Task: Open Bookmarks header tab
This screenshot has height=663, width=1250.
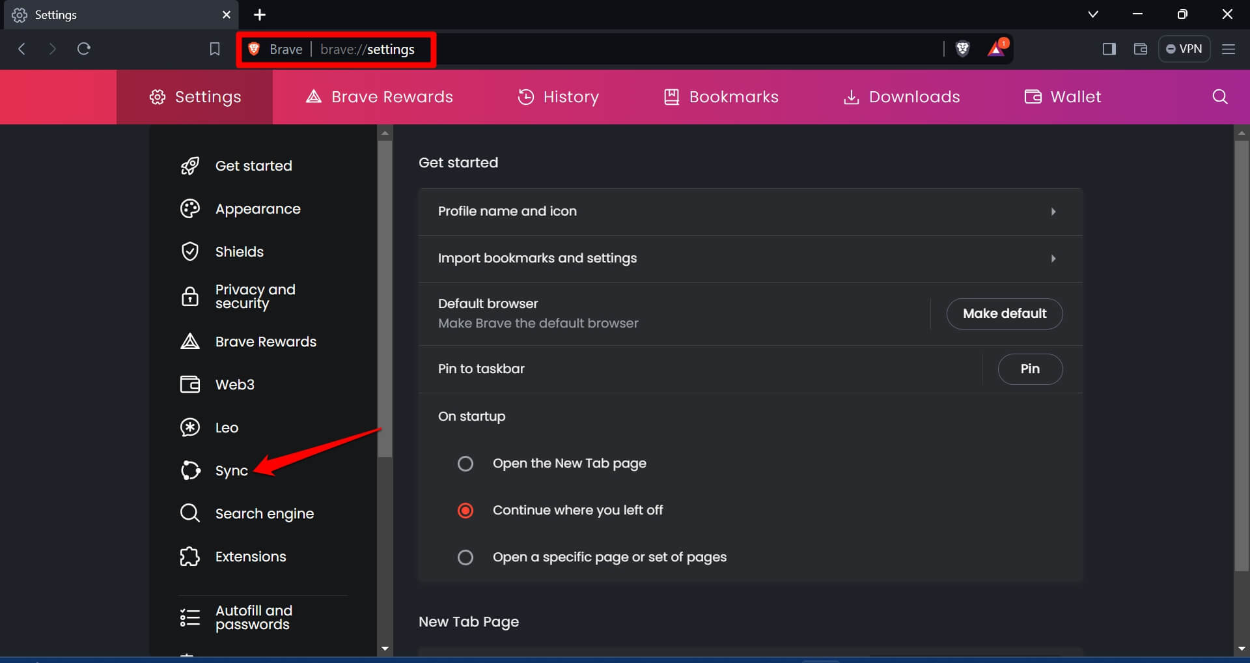Action: coord(721,97)
